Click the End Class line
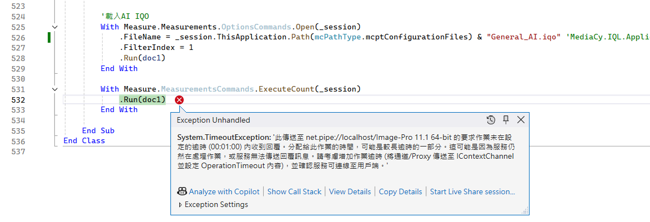The image size is (650, 222). (x=84, y=141)
